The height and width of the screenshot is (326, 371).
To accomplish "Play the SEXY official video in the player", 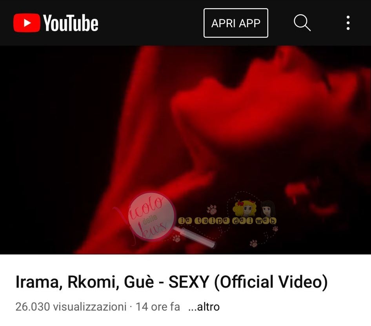I will click(185, 150).
